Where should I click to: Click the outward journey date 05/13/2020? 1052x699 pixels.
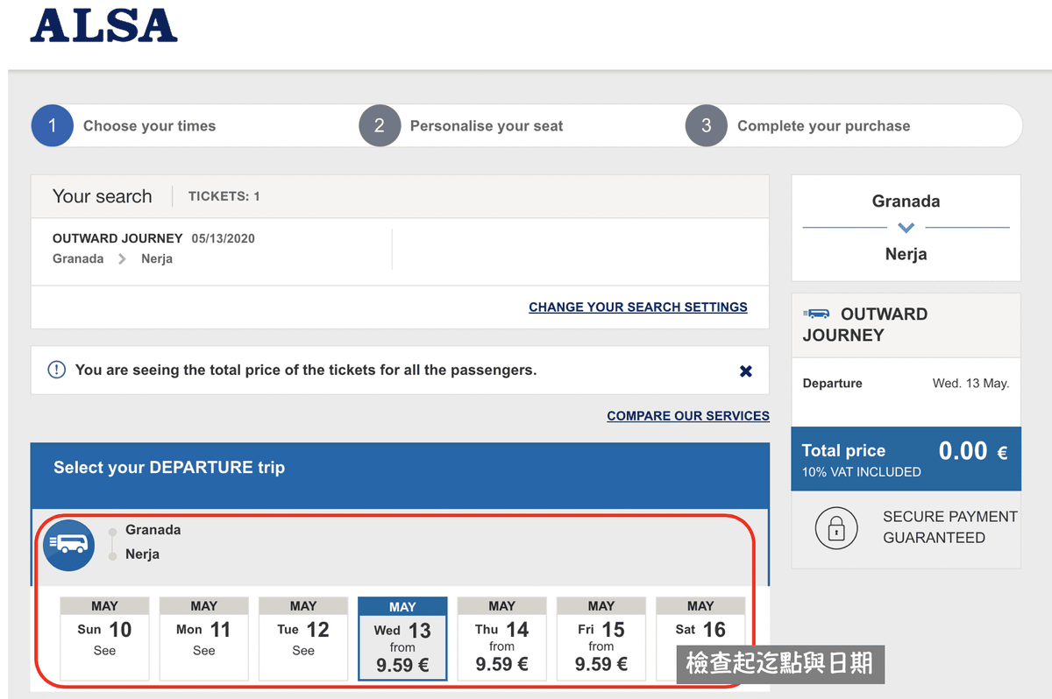[x=224, y=238]
